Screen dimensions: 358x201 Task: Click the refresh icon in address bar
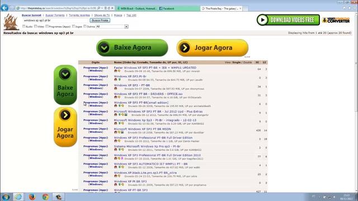[109, 8]
